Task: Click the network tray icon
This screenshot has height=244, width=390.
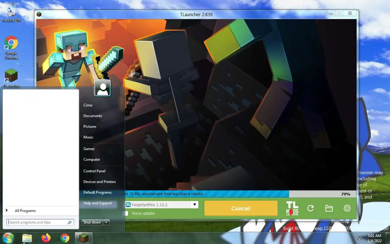Action: pyautogui.click(x=359, y=238)
